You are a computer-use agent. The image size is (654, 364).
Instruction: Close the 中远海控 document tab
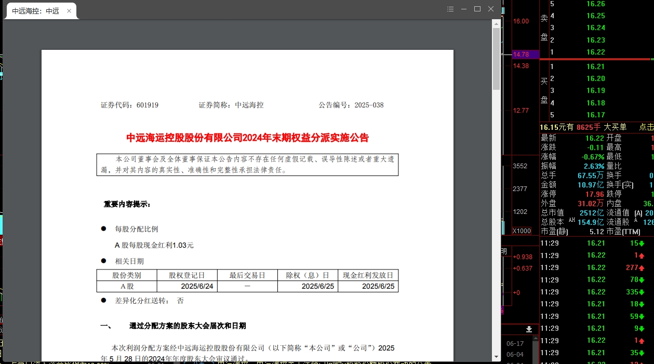coord(69,11)
